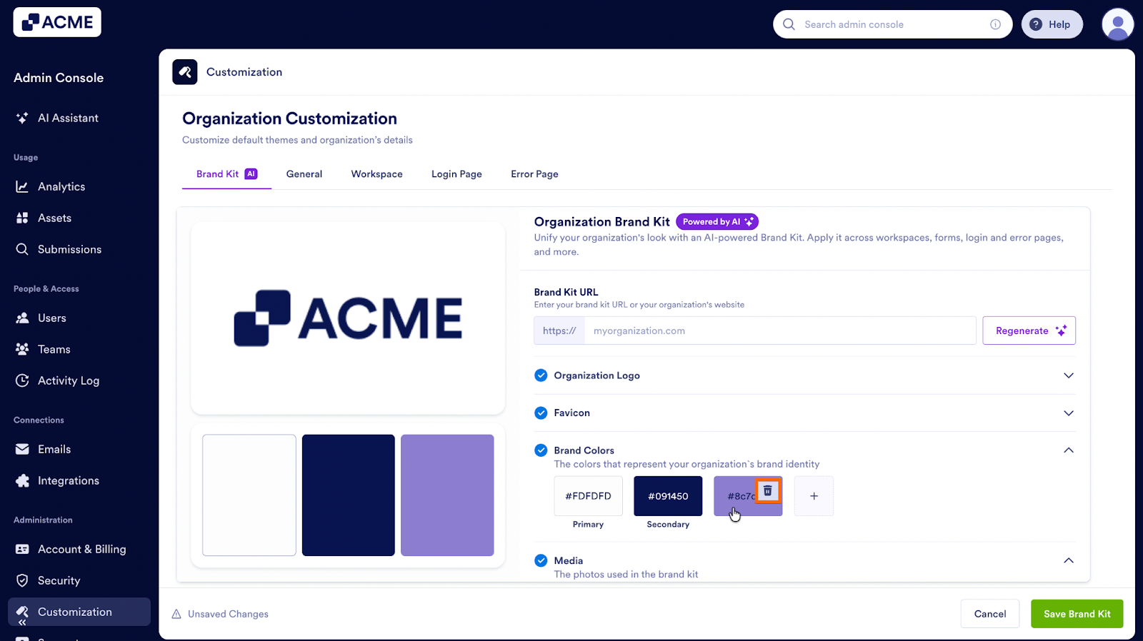Image resolution: width=1143 pixels, height=641 pixels.
Task: Click the Unsaved Changes warning icon
Action: click(176, 614)
